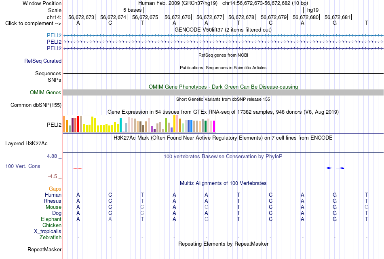Click the blue PhyloP conservation mark above G
384x259 pixels.
pos(335,168)
